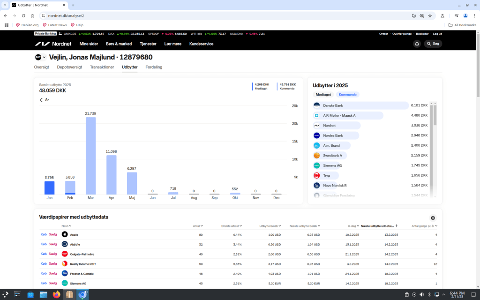
Task: Sort table by Antal column
Action: tap(197, 226)
